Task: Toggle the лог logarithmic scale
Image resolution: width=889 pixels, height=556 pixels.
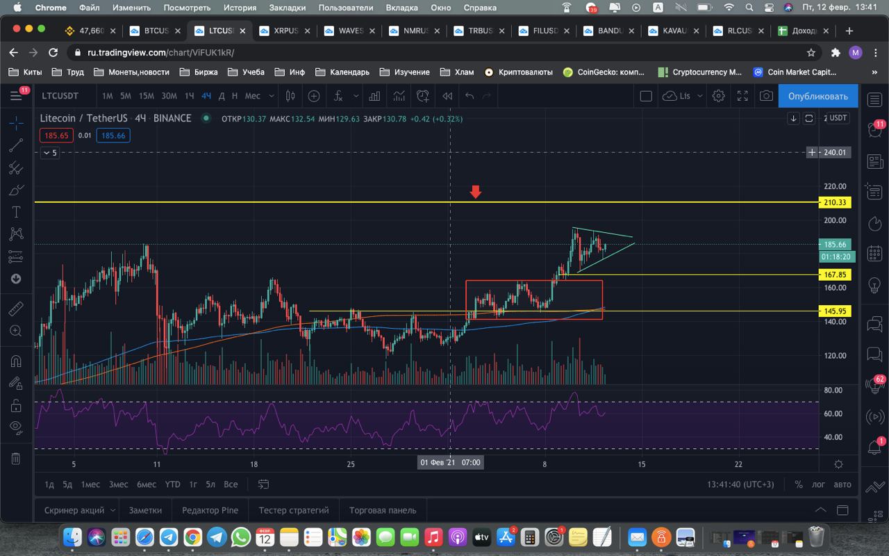Action: 819,484
